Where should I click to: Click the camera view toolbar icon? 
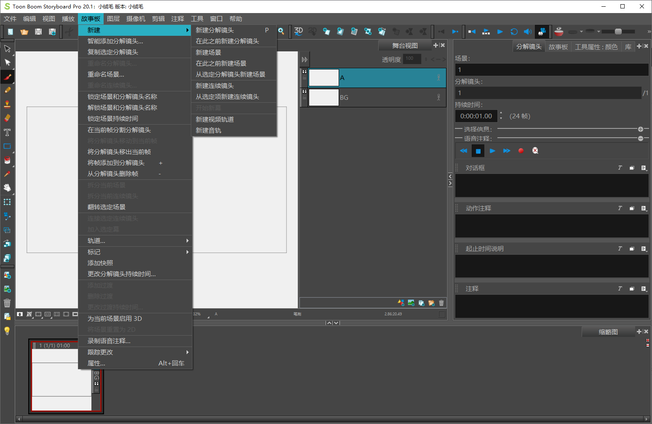[542, 32]
